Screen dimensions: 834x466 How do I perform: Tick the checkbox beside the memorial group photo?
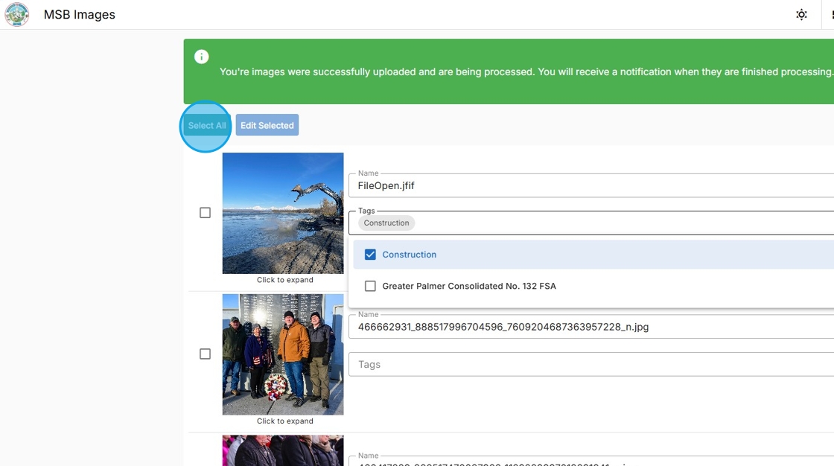coord(206,354)
